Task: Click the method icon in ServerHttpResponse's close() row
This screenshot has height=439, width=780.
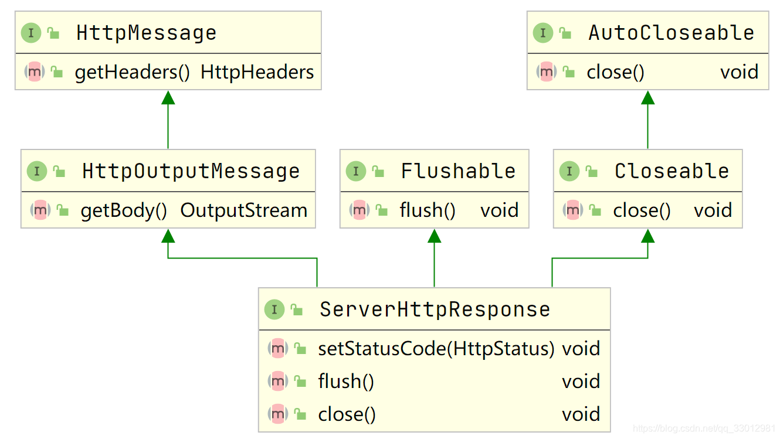Action: [x=277, y=414]
